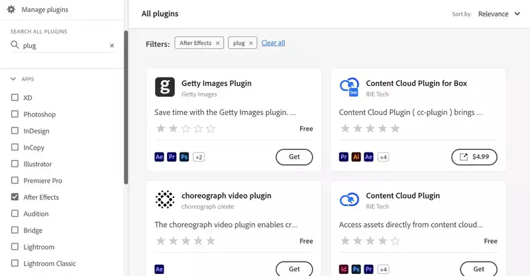
Task: Click the 'All plugins' heading
Action: [160, 14]
